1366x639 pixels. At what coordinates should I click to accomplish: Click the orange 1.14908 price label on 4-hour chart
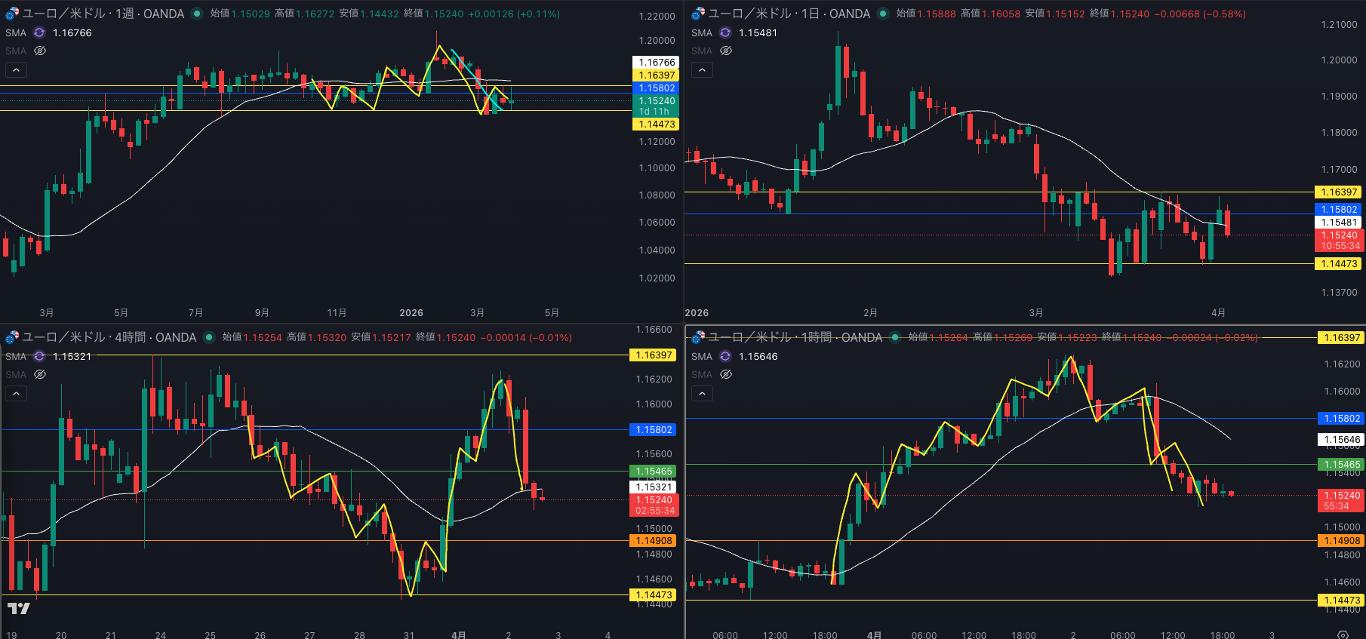pyautogui.click(x=654, y=540)
